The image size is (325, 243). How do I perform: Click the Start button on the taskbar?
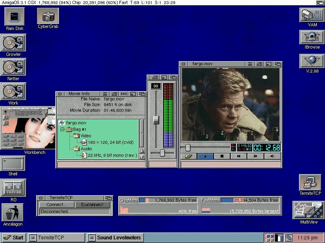tap(13, 238)
